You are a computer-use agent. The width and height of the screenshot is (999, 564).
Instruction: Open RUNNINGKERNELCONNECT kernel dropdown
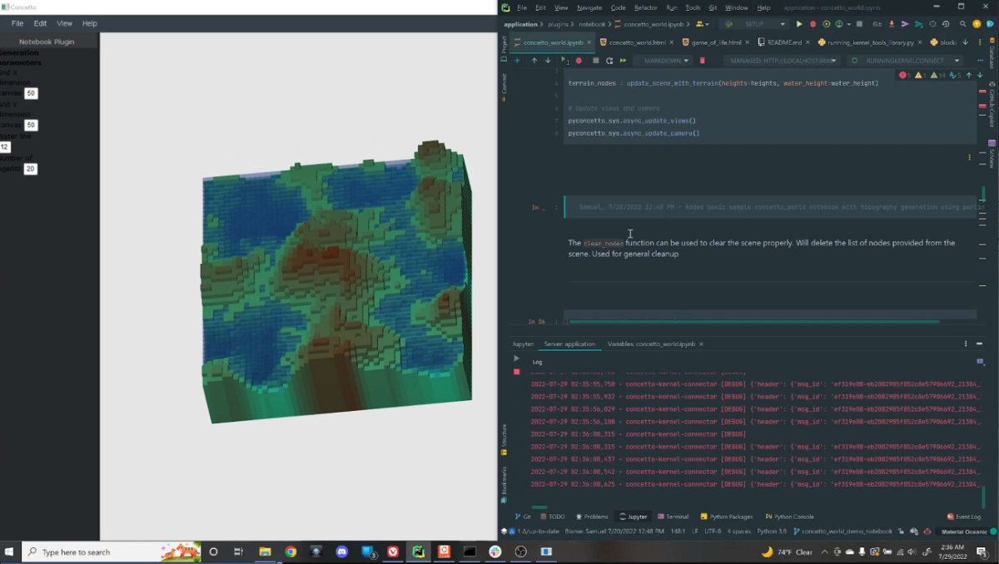coord(905,61)
